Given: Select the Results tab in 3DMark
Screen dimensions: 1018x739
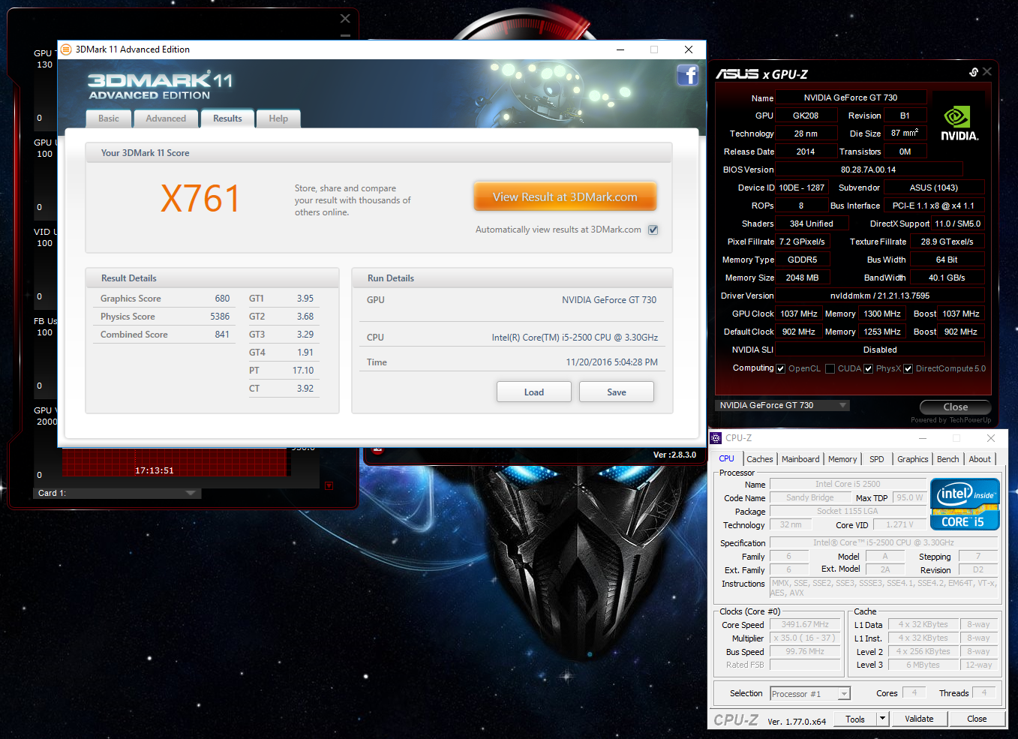Looking at the screenshot, I should click(227, 119).
